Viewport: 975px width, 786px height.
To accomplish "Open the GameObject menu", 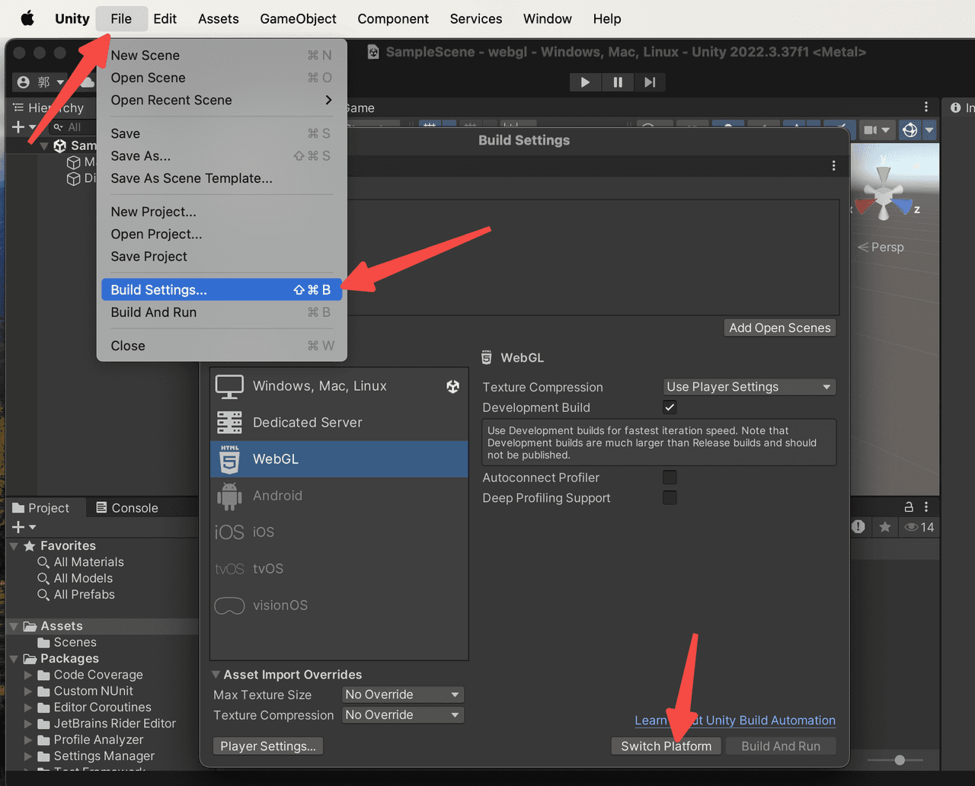I will click(298, 18).
